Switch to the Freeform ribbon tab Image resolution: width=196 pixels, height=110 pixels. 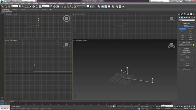coord(14,9)
